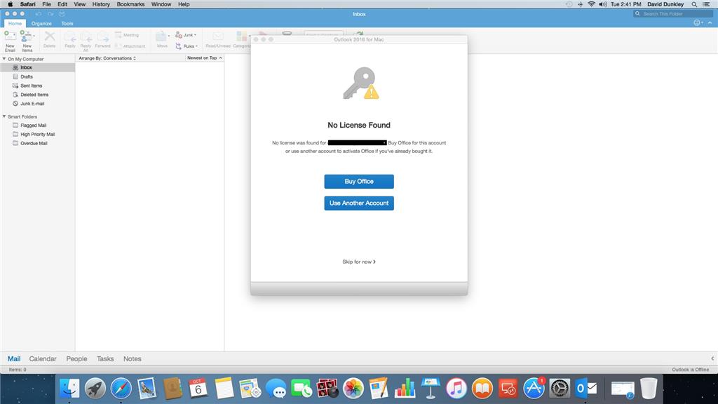This screenshot has width=718, height=404.
Task: Click the Buy Office button
Action: click(x=359, y=182)
